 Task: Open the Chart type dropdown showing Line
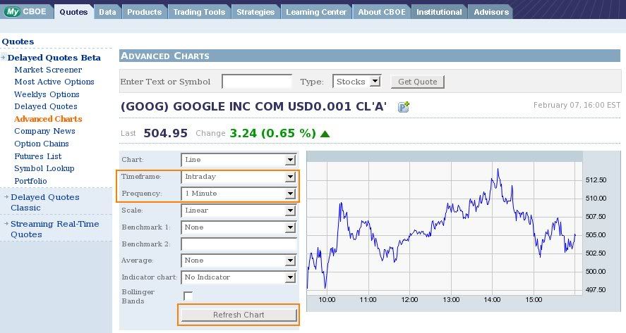click(239, 160)
